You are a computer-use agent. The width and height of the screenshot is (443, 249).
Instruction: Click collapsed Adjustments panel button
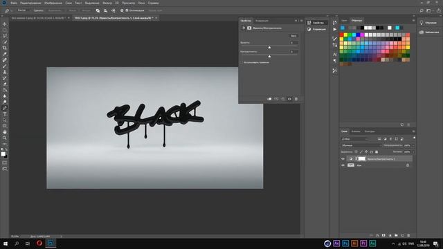[x=317, y=29]
